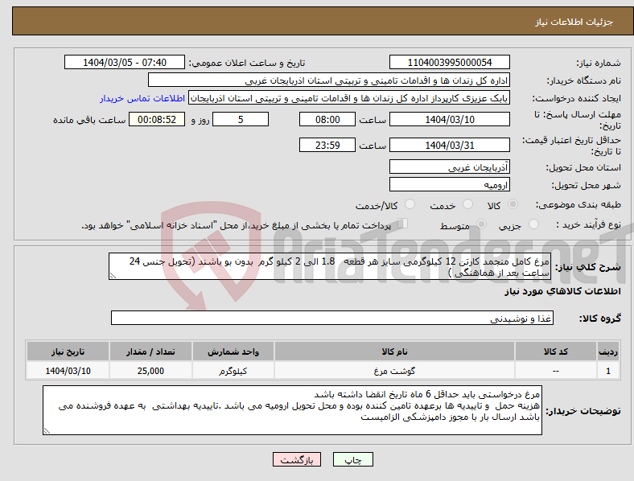Click the validity time field 23:59
The height and width of the screenshot is (481, 634).
[x=327, y=145]
